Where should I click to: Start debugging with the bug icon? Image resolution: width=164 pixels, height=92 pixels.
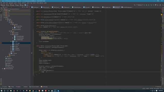coord(146,5)
